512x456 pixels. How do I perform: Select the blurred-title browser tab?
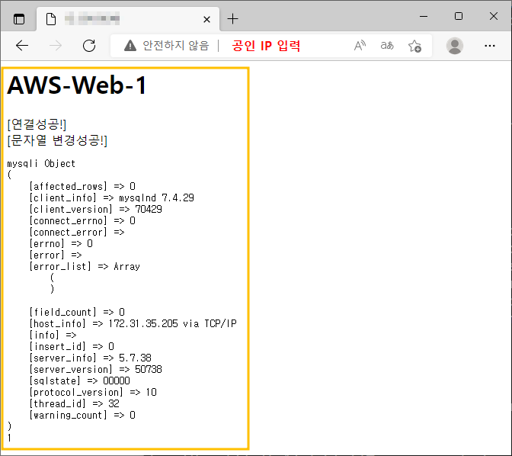128,19
